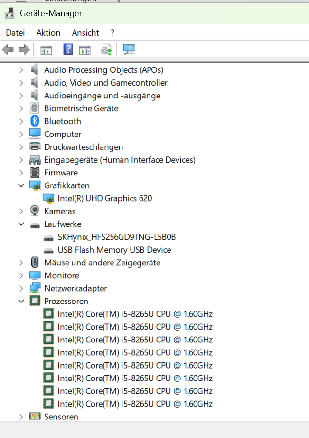Expand Audioeingänge und -ausgänge node
309x438 pixels.
point(21,96)
